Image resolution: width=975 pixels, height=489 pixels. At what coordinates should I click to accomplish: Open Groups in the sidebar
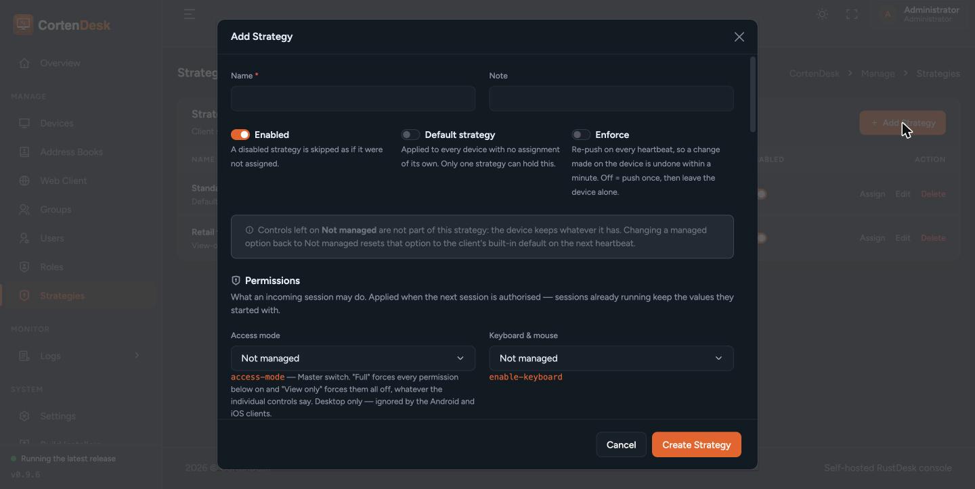pyautogui.click(x=79, y=210)
